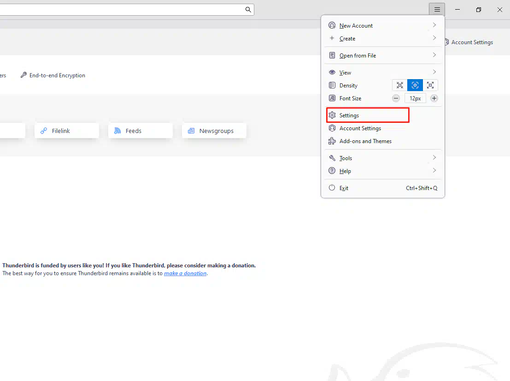
Task: Choose Open from File menu entry
Action: coord(383,55)
